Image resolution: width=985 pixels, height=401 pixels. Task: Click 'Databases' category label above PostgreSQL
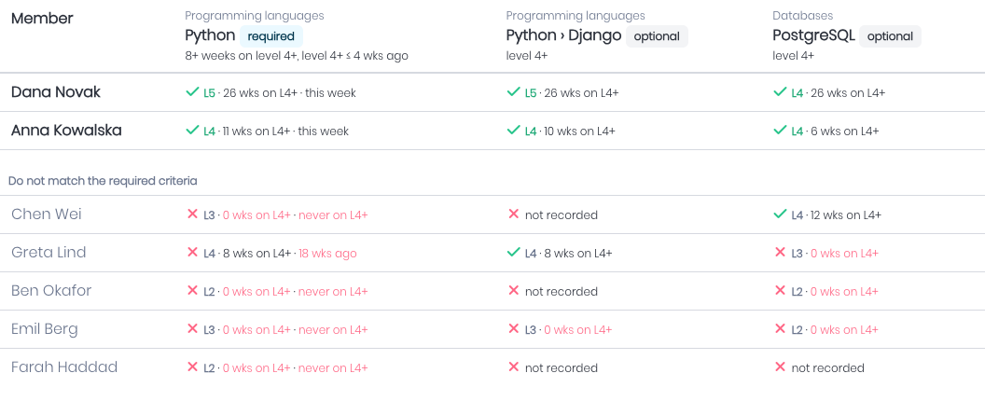pos(803,15)
